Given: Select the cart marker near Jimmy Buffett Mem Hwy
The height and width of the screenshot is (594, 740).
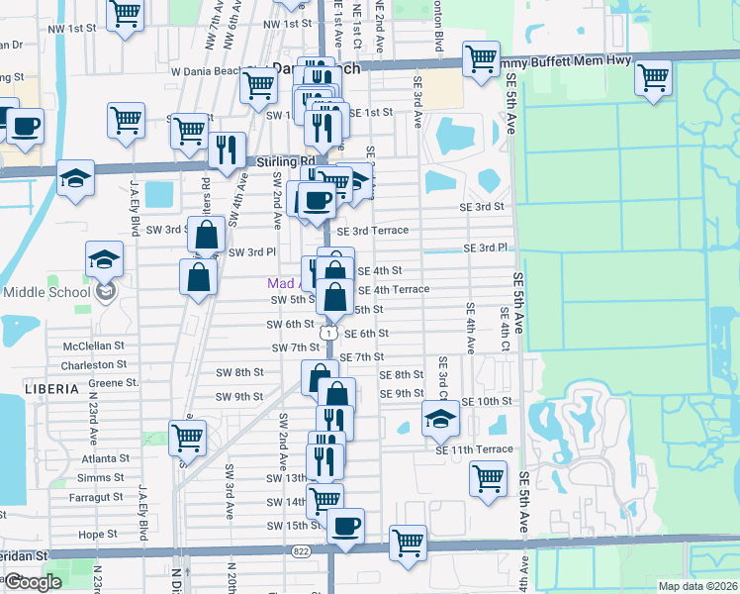Looking at the screenshot, I should pyautogui.click(x=481, y=59).
